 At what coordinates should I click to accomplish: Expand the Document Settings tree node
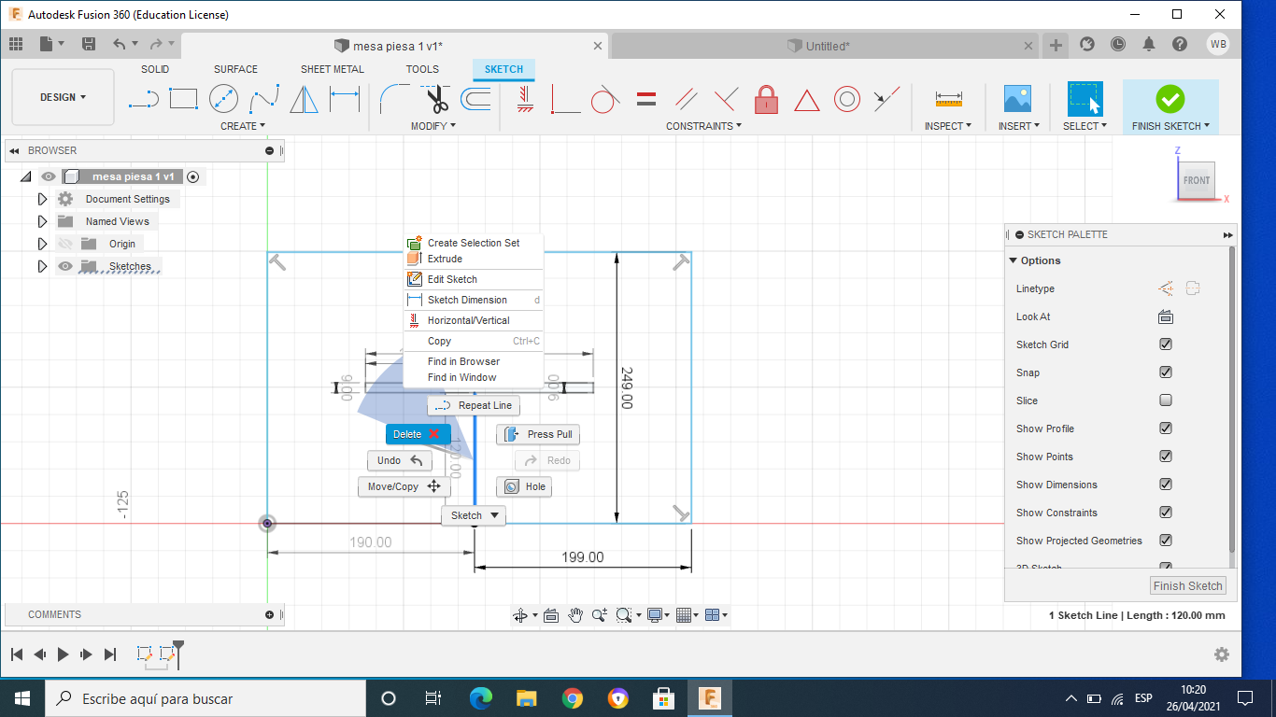click(42, 199)
